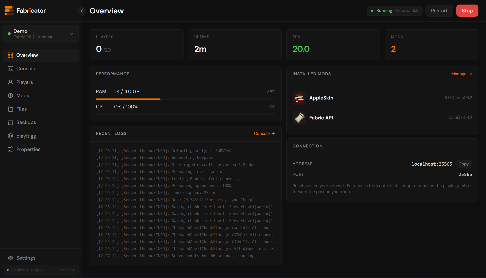Click log line 'ThreadedAnvilChunkStorage (DIM1)'

186,235
